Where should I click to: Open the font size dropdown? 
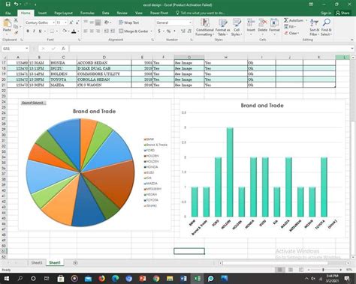point(66,22)
